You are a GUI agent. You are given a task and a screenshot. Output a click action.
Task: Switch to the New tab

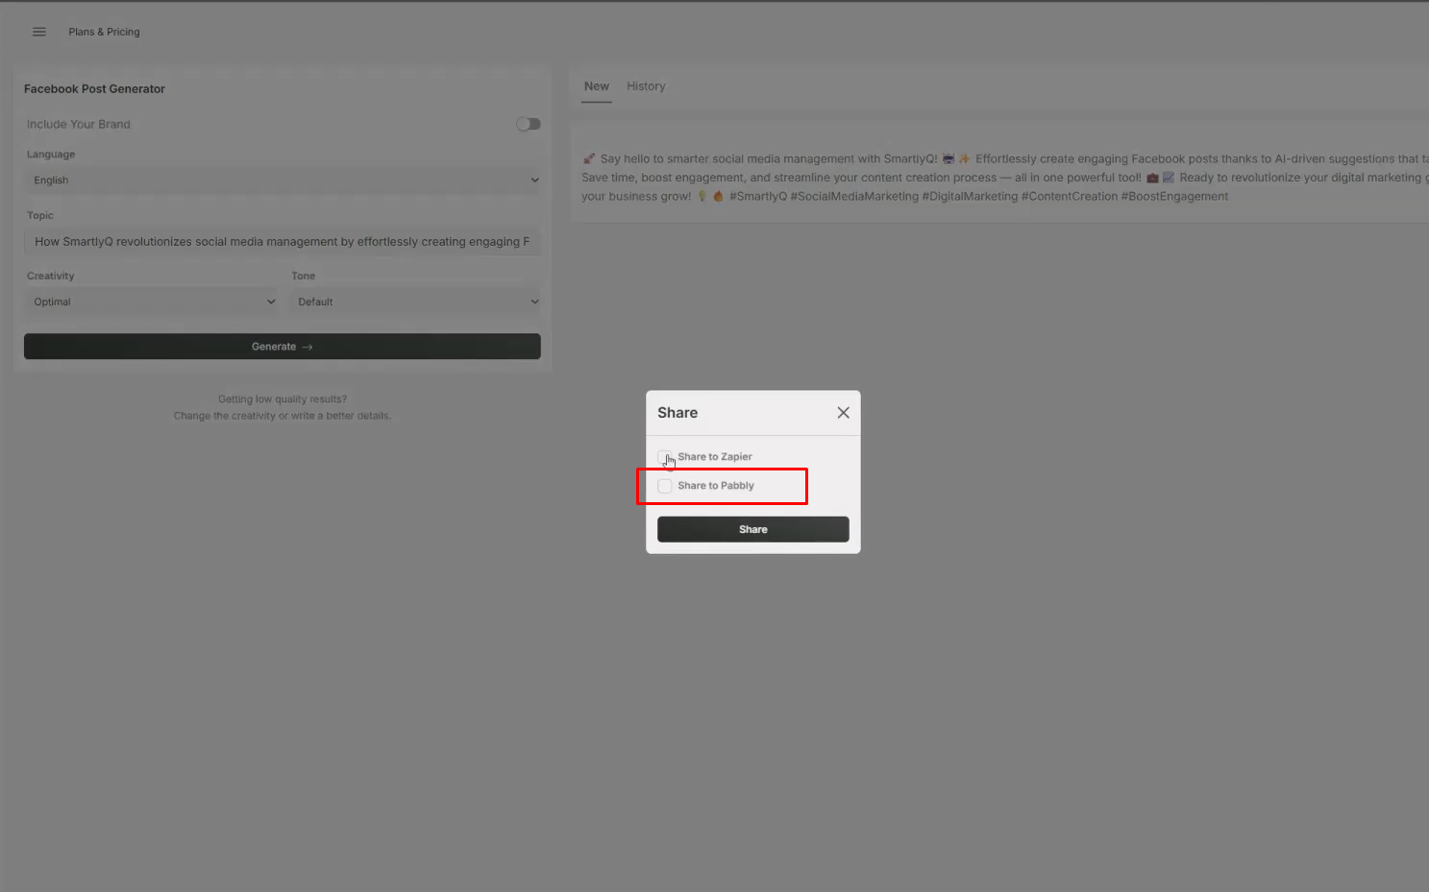coord(597,86)
